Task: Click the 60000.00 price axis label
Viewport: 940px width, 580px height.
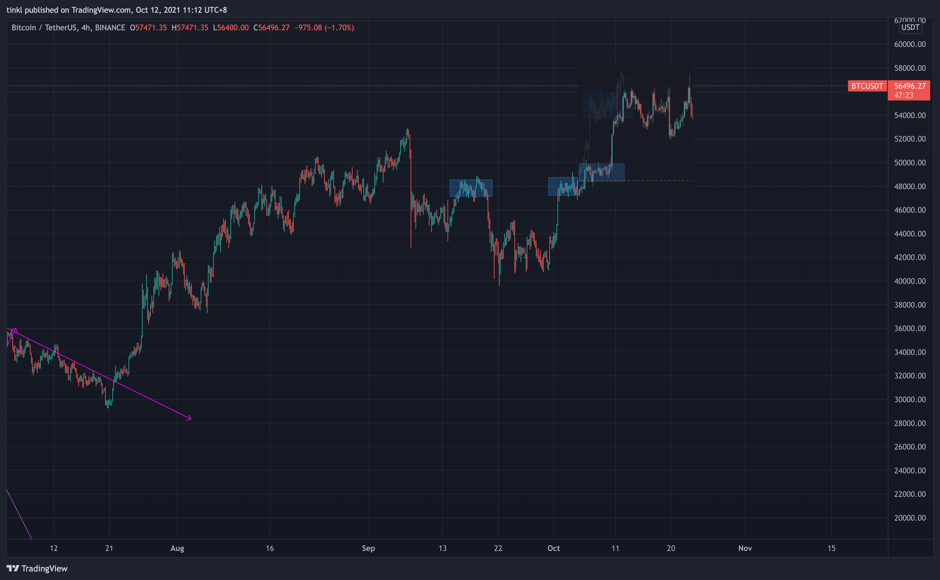Action: click(x=910, y=44)
